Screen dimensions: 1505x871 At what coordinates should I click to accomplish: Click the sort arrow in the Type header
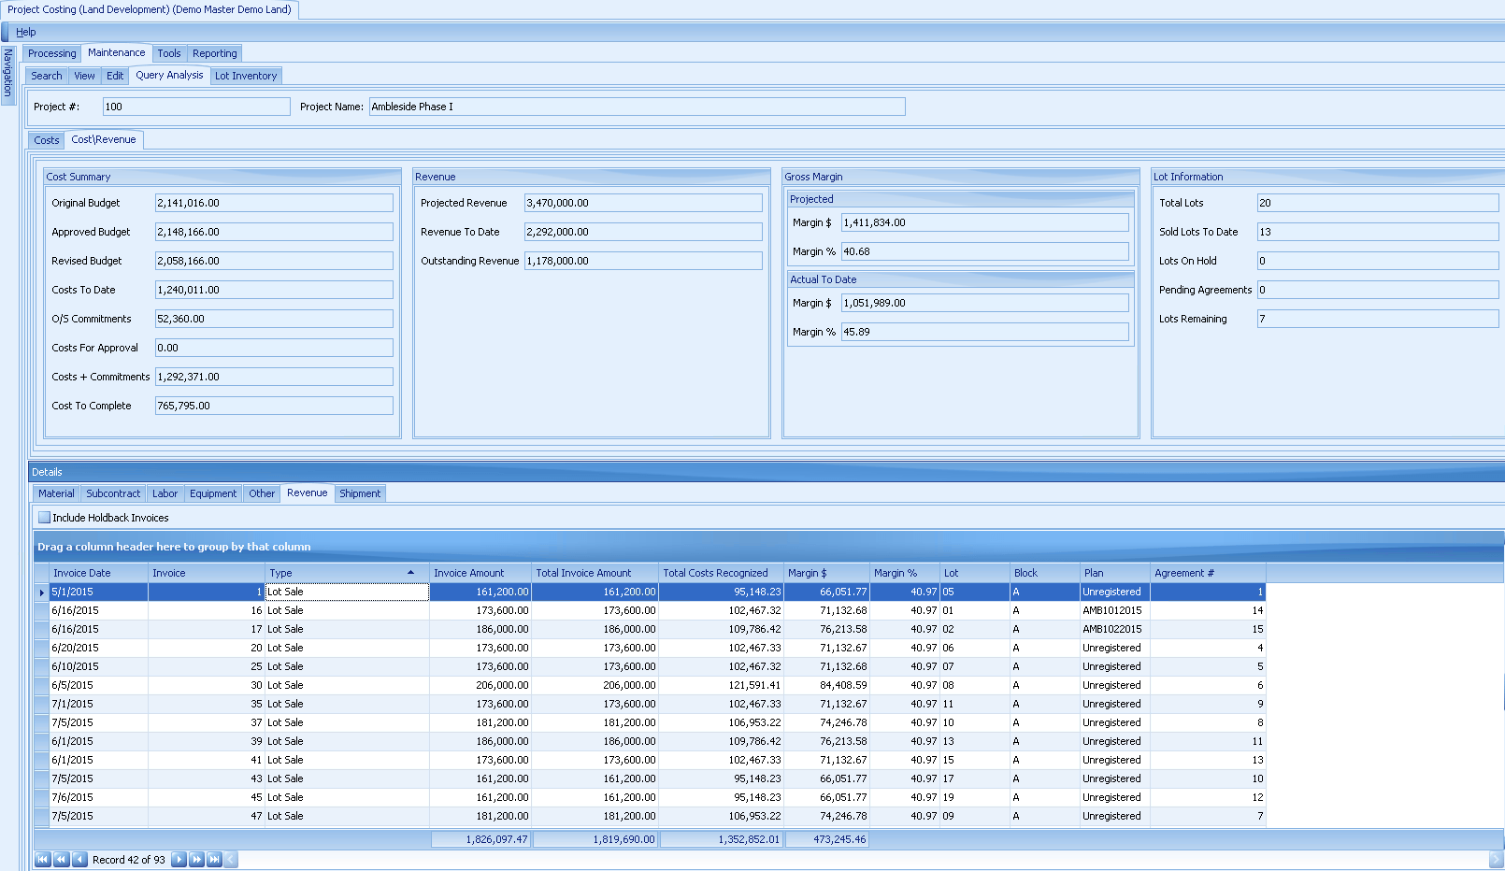410,572
